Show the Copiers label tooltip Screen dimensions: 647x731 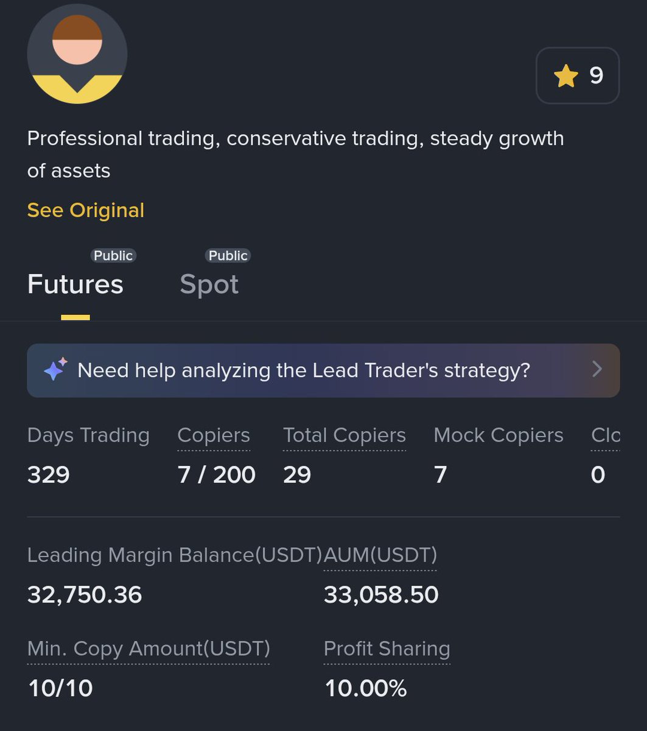click(x=214, y=436)
